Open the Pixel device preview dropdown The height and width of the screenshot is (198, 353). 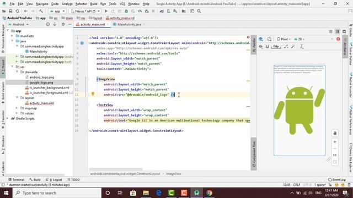284,39
